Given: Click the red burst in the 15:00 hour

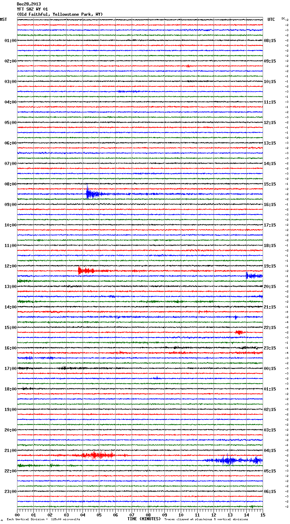Looking at the screenshot, I should click(x=240, y=332).
